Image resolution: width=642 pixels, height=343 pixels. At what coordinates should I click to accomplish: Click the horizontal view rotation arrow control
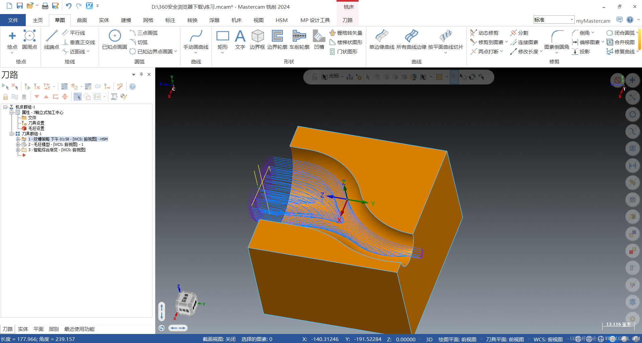178,328
